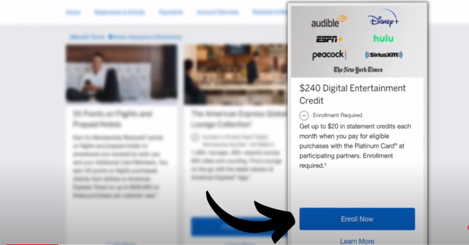Click The New York Times logo
The image size is (469, 245).
pyautogui.click(x=358, y=70)
